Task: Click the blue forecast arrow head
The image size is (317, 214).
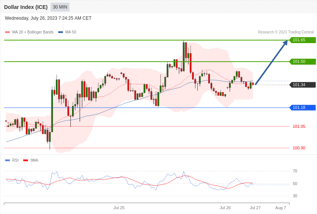Action: coord(285,43)
